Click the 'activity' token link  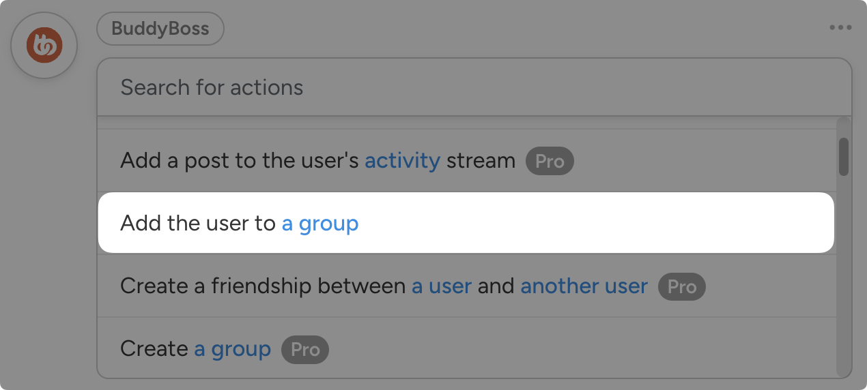coord(402,161)
